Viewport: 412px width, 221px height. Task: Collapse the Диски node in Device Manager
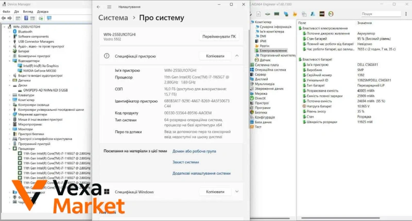(x=10, y=86)
